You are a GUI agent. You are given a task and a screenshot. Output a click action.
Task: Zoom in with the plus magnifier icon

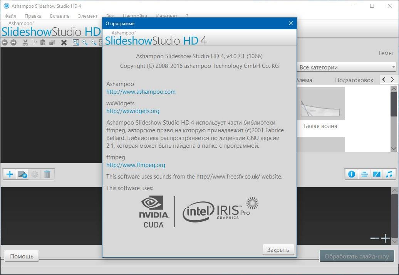click(84, 42)
